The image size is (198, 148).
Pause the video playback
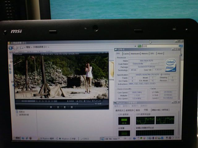[58, 107]
